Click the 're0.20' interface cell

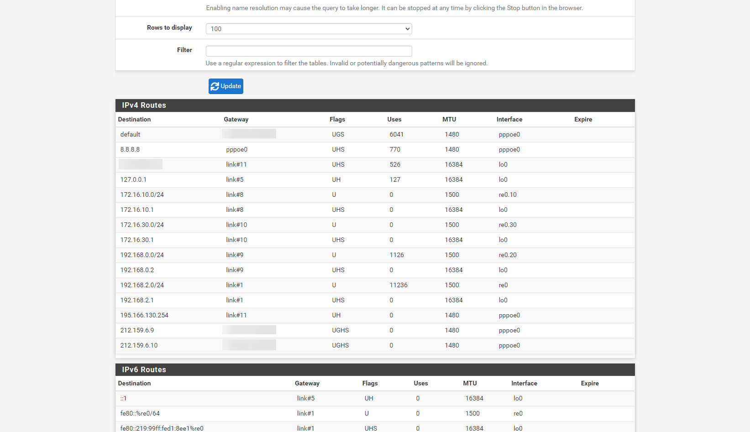(x=508, y=255)
